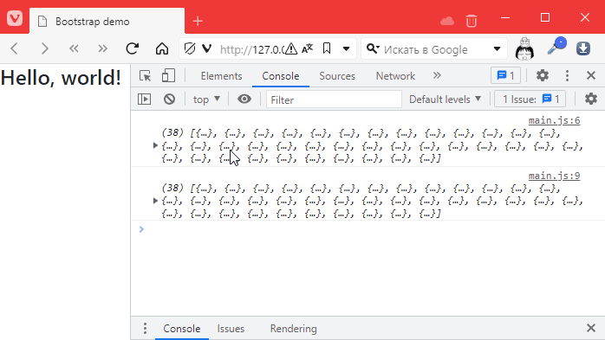The width and height of the screenshot is (605, 340).
Task: Open the top context dropdown
Action: point(206,99)
